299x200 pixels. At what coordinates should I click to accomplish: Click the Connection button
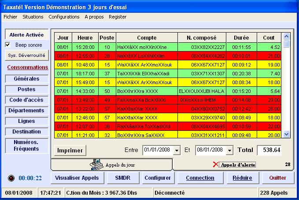(x=200, y=178)
